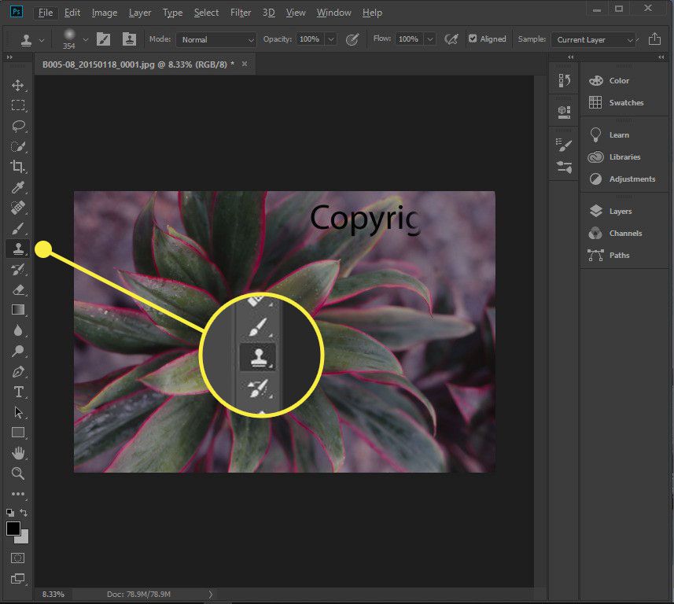Select the Blur tool
Viewport: 674px width, 604px height.
pyautogui.click(x=17, y=330)
